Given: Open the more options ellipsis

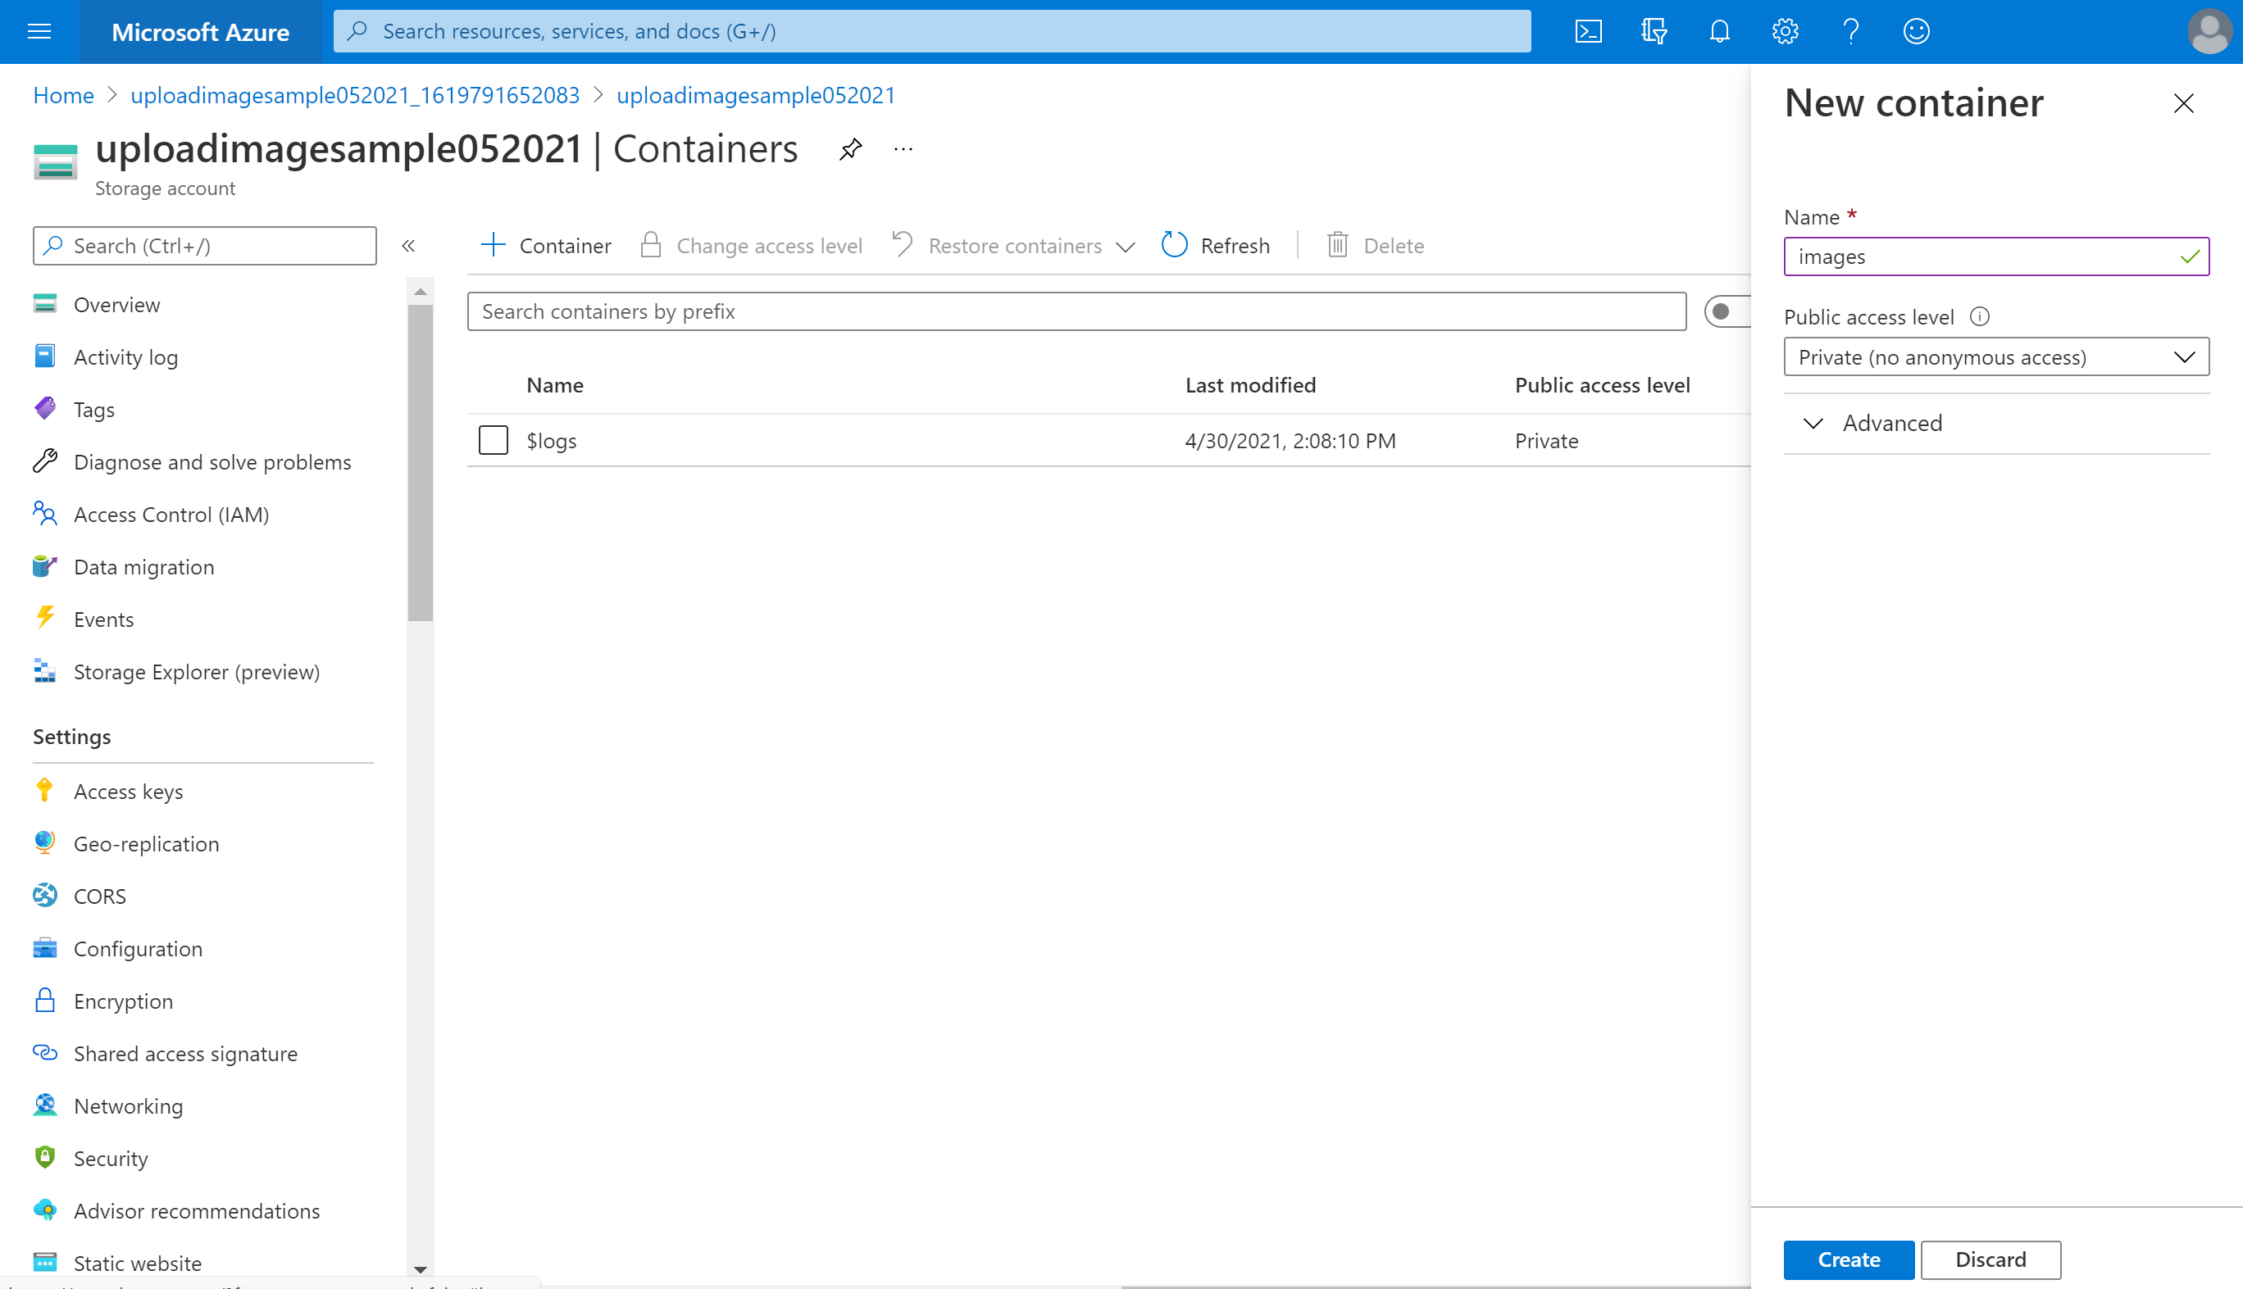Looking at the screenshot, I should [x=903, y=149].
